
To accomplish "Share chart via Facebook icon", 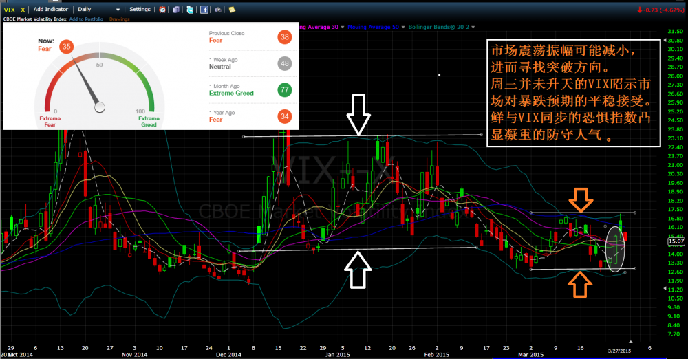I will (x=204, y=10).
